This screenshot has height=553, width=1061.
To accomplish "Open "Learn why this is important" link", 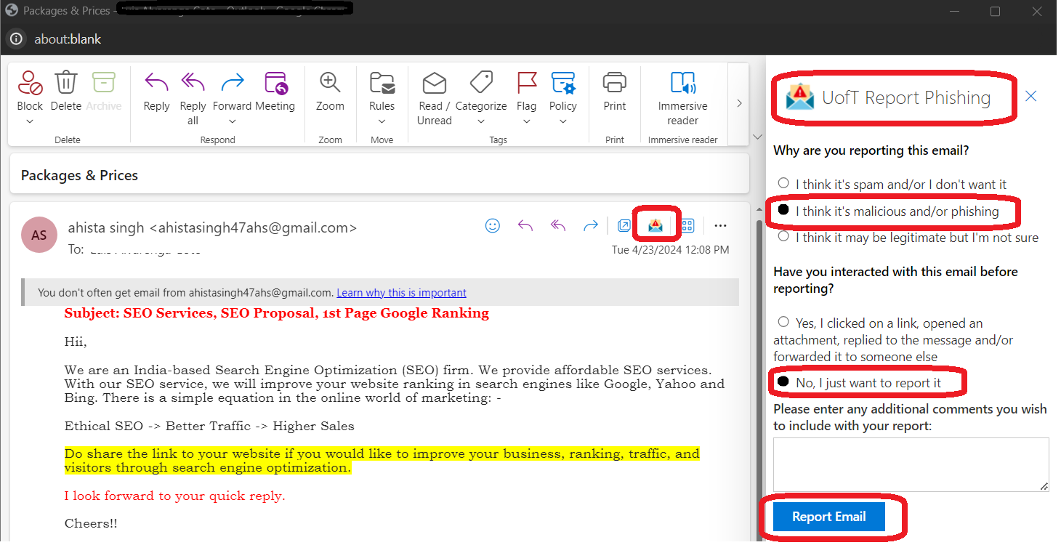I will (401, 293).
